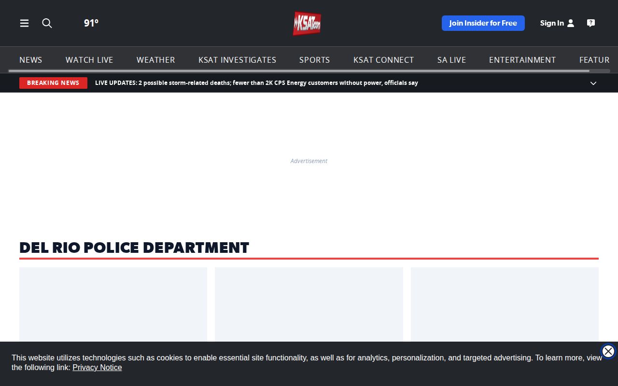This screenshot has height=386, width=618.
Task: Click the KSAT.com logo
Action: [x=307, y=23]
